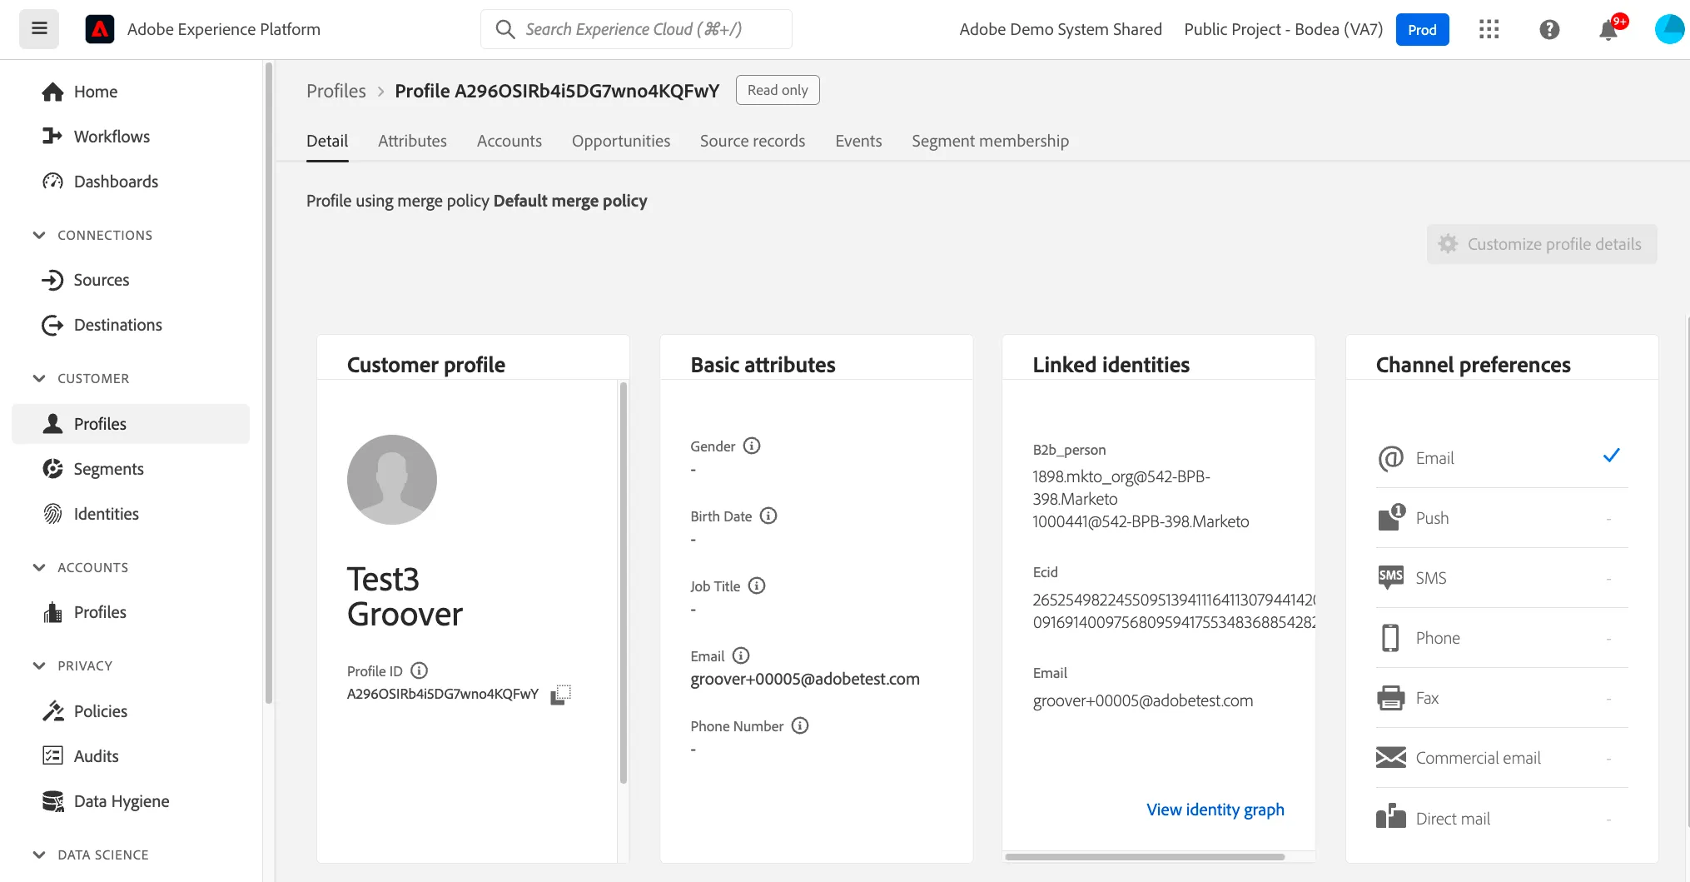Focus the Search Experience Cloud field
This screenshot has width=1690, height=882.
[x=636, y=29]
